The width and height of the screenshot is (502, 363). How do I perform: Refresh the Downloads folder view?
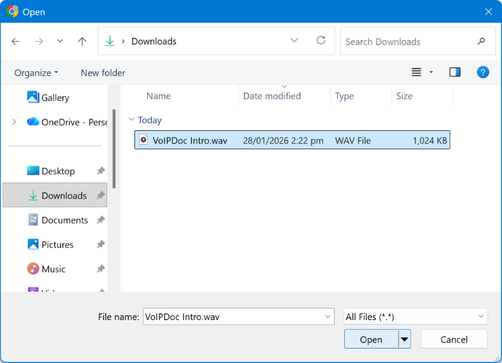321,41
